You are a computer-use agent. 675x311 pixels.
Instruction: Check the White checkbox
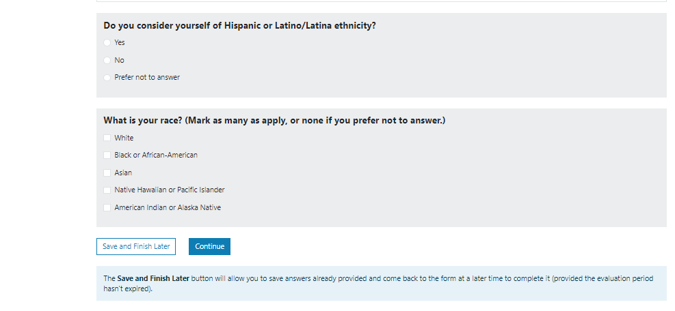point(107,138)
